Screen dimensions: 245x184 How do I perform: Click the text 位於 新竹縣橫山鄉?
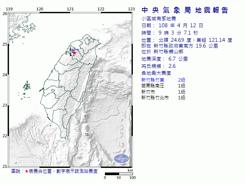coord(162,52)
